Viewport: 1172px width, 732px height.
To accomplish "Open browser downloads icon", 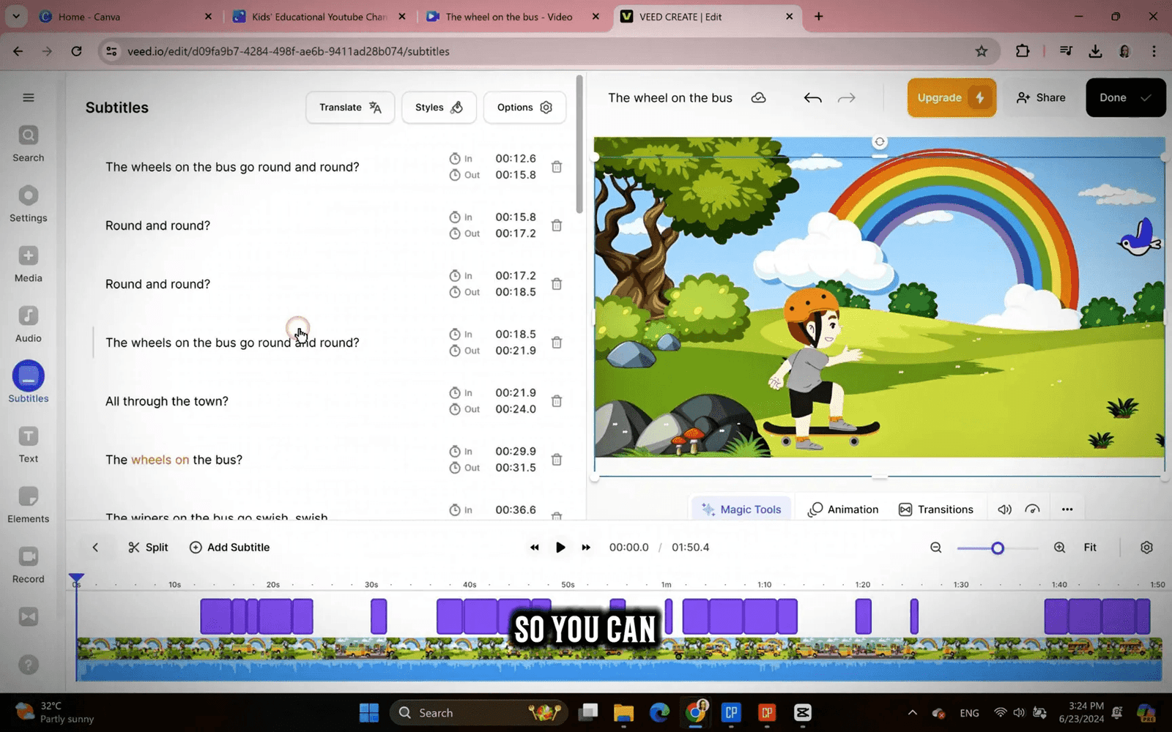I will click(1095, 51).
